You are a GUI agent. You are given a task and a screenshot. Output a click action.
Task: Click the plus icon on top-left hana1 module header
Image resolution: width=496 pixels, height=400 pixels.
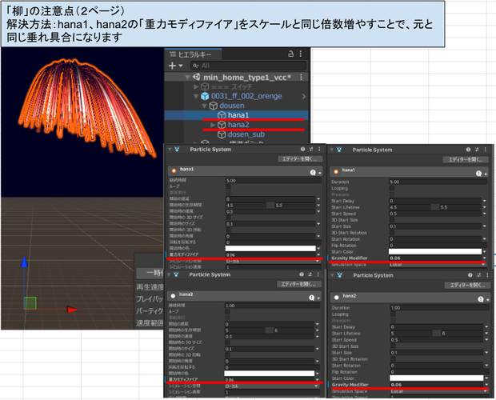tap(319, 173)
